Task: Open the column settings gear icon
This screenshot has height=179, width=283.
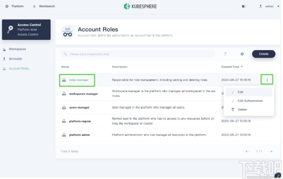Action: 242,54
